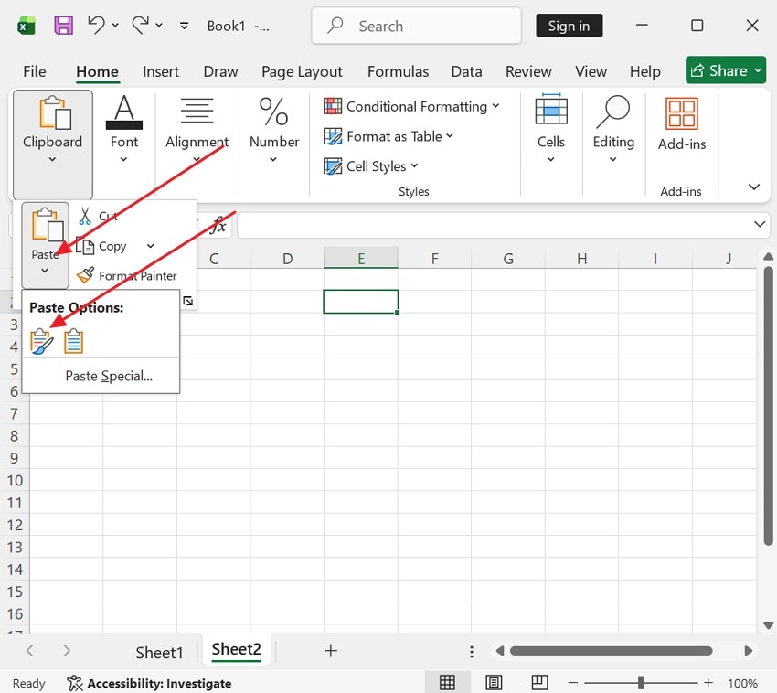Choose the Keep Text Only paste option

pyautogui.click(x=72, y=340)
